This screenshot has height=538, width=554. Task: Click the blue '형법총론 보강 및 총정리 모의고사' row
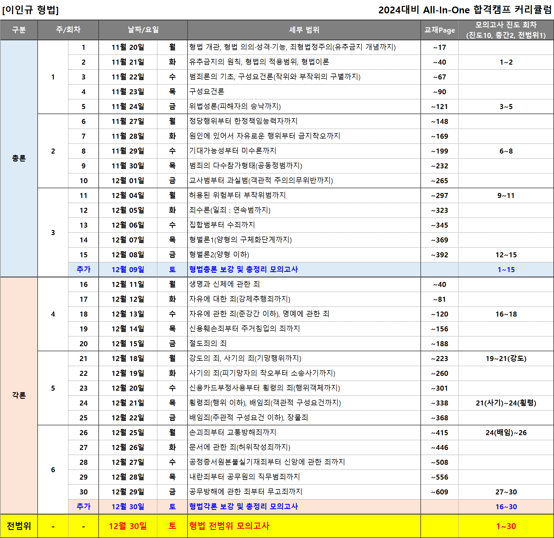[244, 269]
